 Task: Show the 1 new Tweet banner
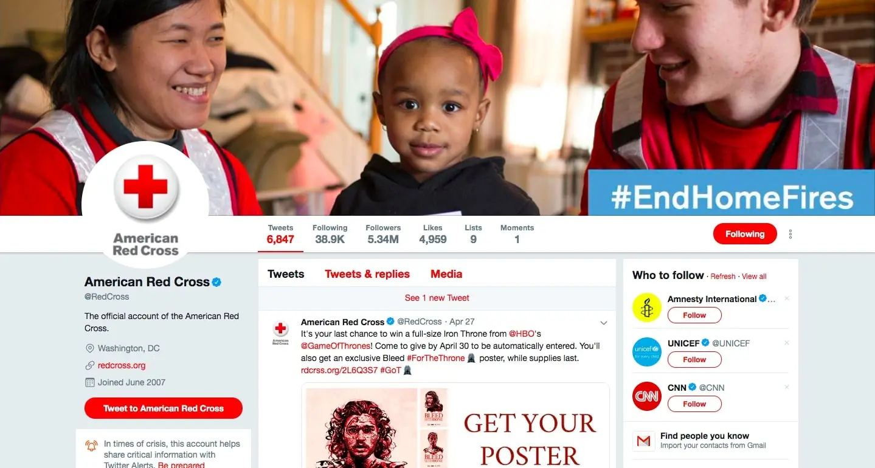[437, 298]
